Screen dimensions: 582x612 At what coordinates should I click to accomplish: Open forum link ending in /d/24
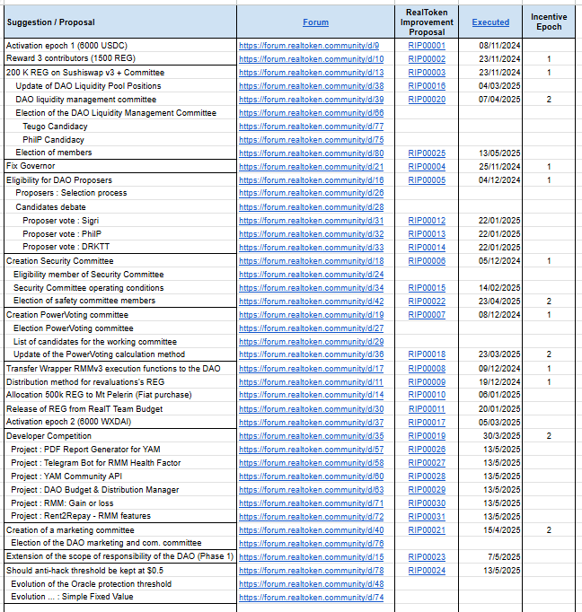pyautogui.click(x=312, y=275)
